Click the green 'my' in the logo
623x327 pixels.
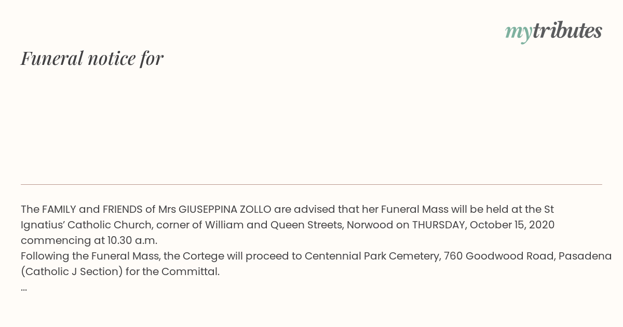pos(518,33)
